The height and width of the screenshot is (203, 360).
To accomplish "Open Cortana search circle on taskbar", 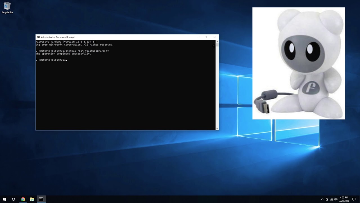I will tap(13, 199).
